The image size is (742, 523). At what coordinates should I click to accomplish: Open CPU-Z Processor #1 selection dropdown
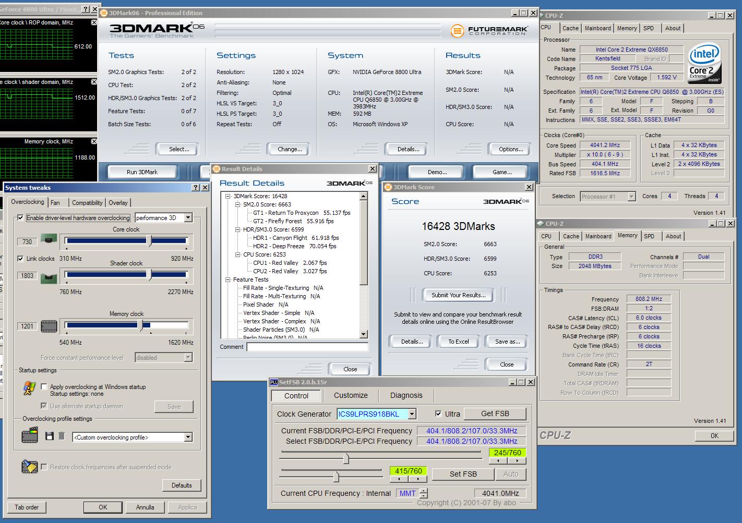click(632, 197)
